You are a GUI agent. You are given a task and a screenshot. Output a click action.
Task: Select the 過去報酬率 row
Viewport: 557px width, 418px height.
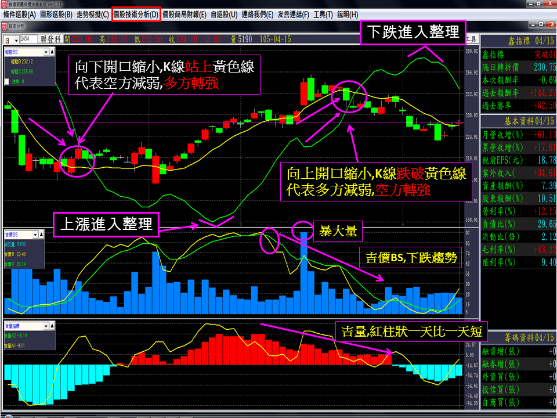(518, 93)
